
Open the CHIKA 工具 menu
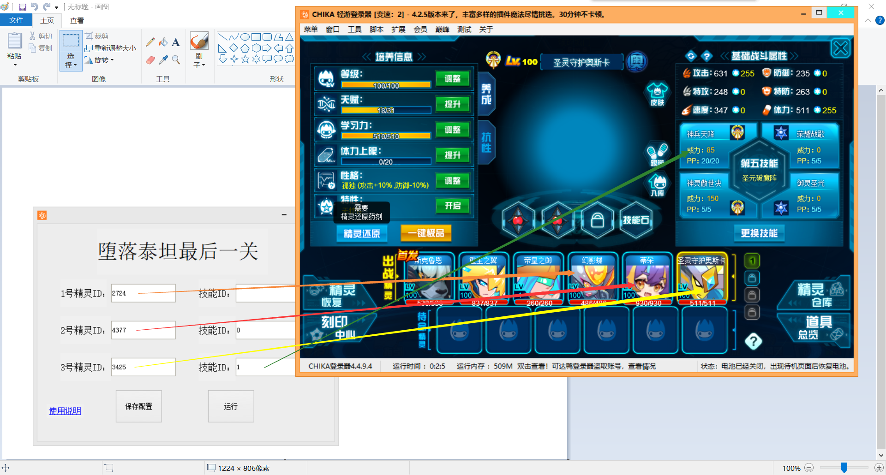click(x=354, y=30)
